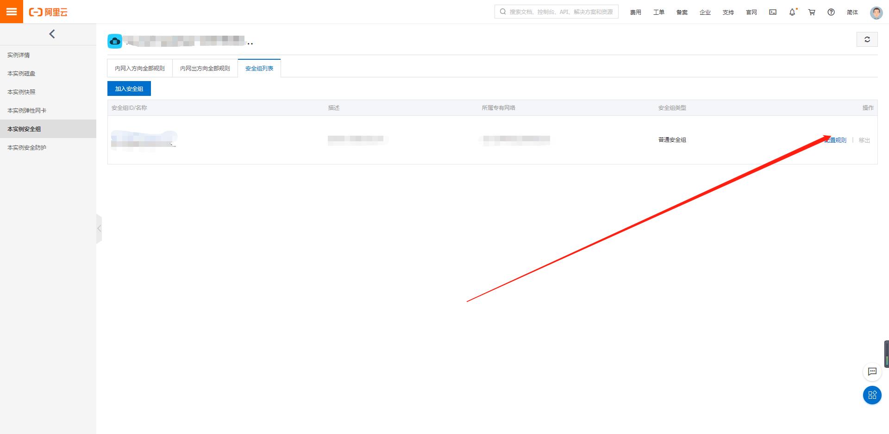Open the user avatar menu
The width and height of the screenshot is (889, 434).
point(876,13)
